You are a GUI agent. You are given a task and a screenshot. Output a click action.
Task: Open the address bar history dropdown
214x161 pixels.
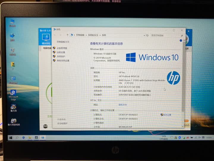(x=144, y=35)
